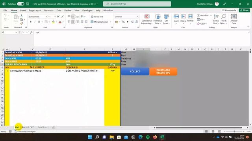Open Sort & Filter
The height and width of the screenshot is (141, 252).
[x=216, y=19]
